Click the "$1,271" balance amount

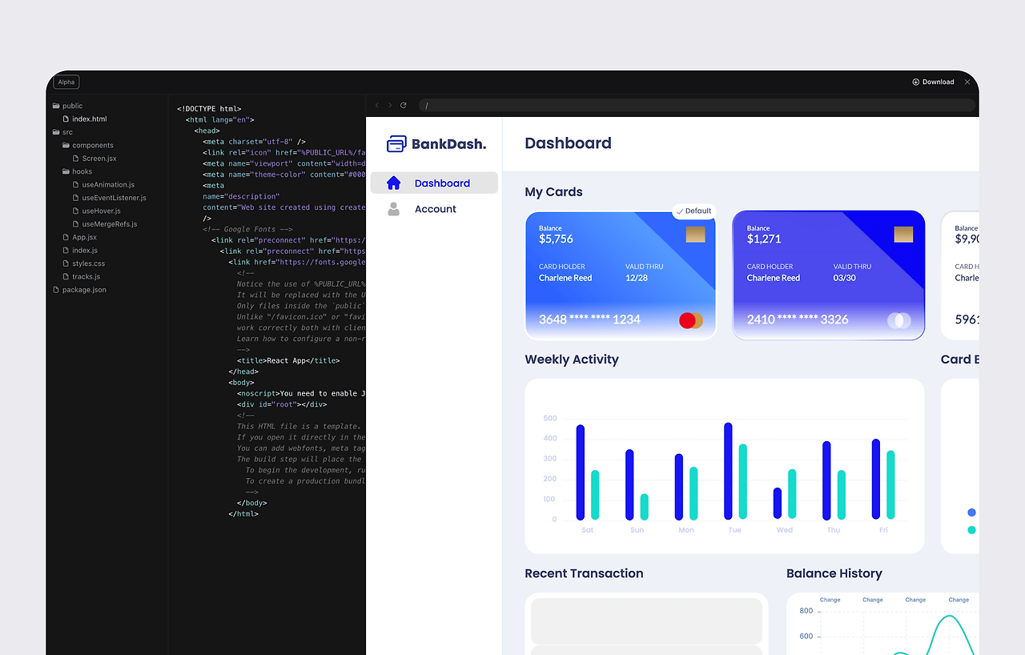coord(764,239)
